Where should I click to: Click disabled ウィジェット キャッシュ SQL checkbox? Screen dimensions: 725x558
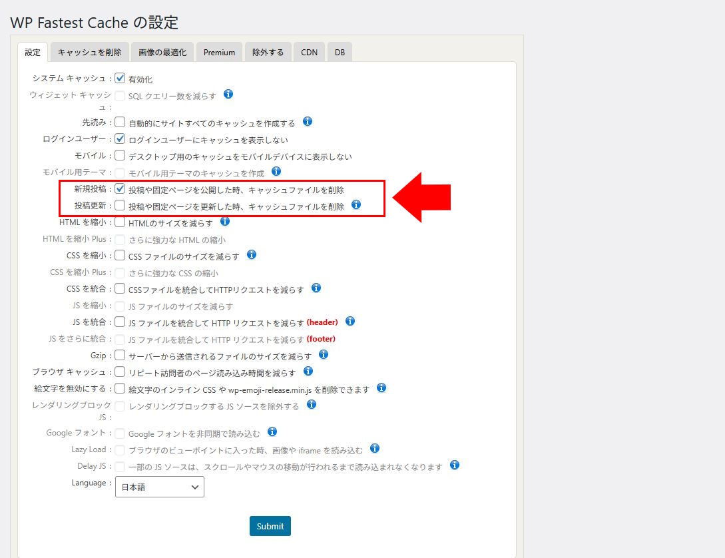tap(120, 96)
